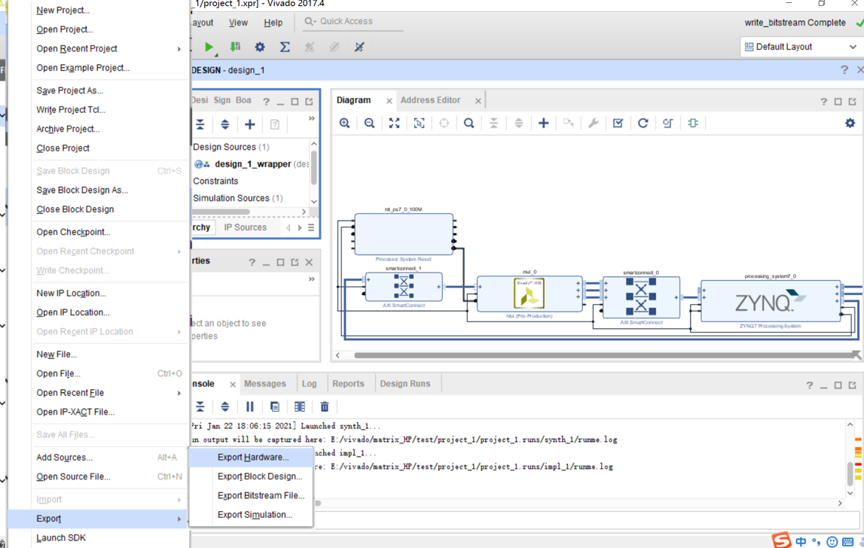Select Constraints tree row
Image resolution: width=864 pixels, height=548 pixels.
(x=215, y=181)
